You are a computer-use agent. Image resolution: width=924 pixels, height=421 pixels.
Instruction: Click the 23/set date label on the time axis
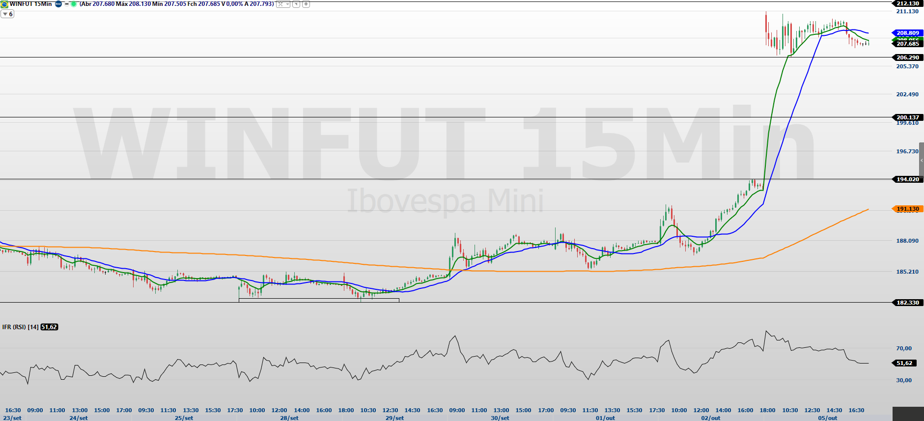click(12, 418)
